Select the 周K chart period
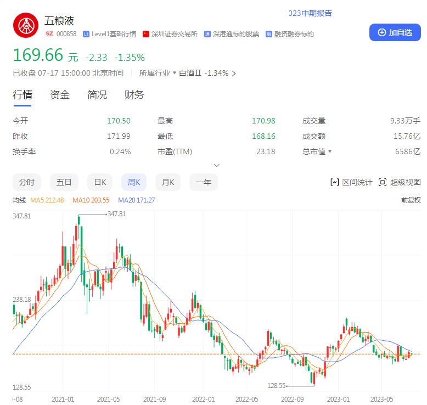Viewport: 427px width, 405px height. tap(134, 182)
